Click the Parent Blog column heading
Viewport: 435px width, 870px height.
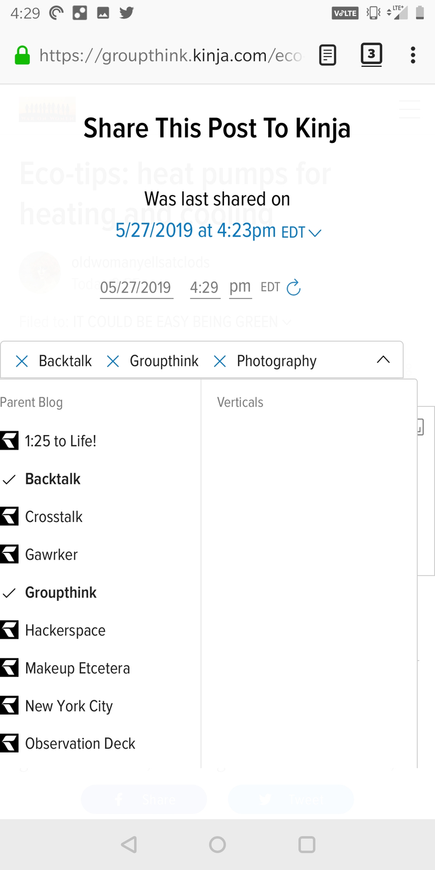click(x=32, y=402)
